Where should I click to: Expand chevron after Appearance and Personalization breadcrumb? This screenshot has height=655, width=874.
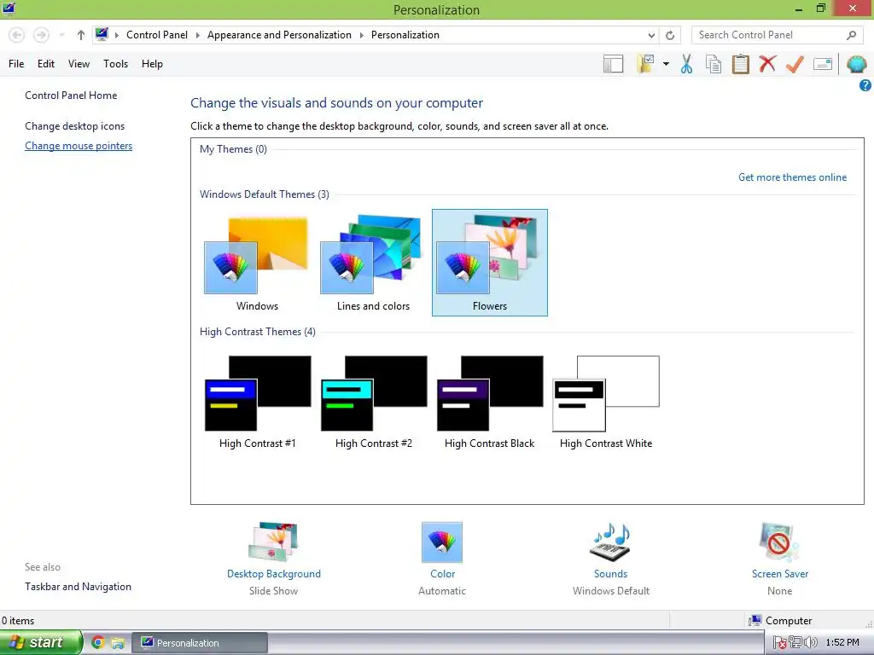(361, 35)
